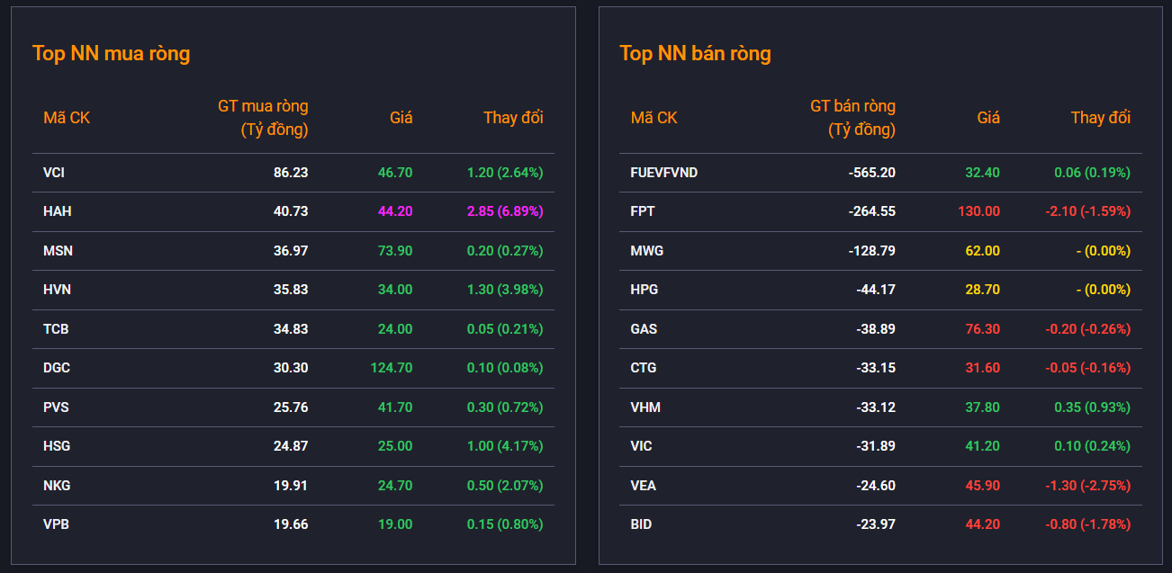
Task: Click CTG net sell value -33.15
Action: click(x=876, y=368)
